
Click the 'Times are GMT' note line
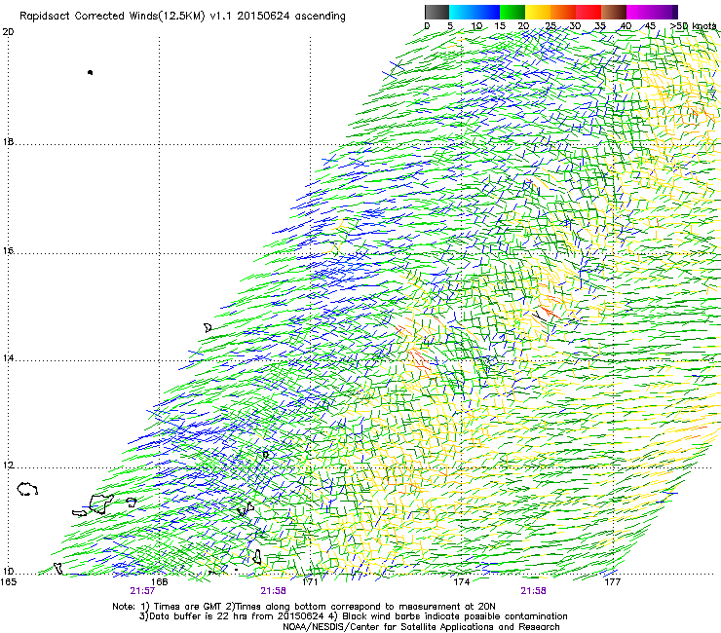tap(304, 607)
